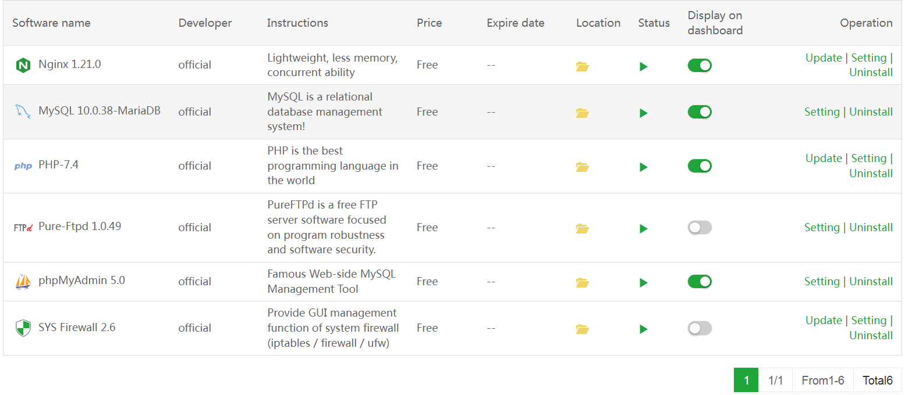The image size is (905, 395).
Task: Click the SYS Firewall shield icon
Action: coord(23,328)
